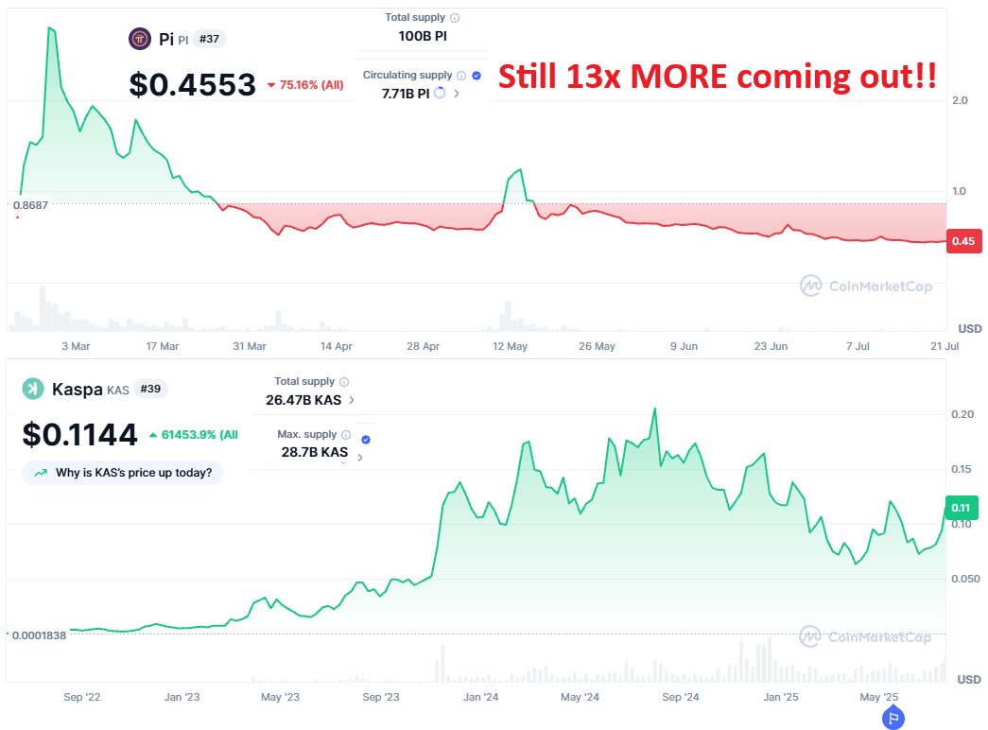Screen dimensions: 988x730
Task: Click Pi rank badge #37
Action: pos(209,39)
